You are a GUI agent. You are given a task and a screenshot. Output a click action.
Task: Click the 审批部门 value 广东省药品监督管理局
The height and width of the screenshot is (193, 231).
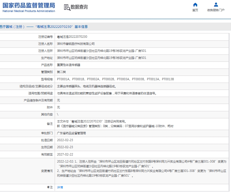pos(71,133)
